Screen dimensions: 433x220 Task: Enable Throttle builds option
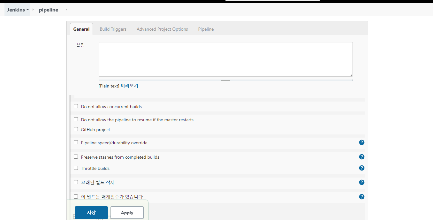pos(76,168)
